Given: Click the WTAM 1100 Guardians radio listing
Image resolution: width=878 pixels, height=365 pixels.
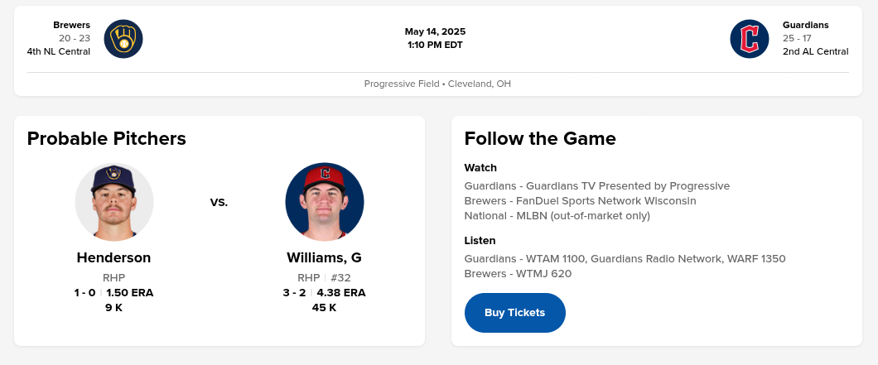Looking at the screenshot, I should [625, 258].
